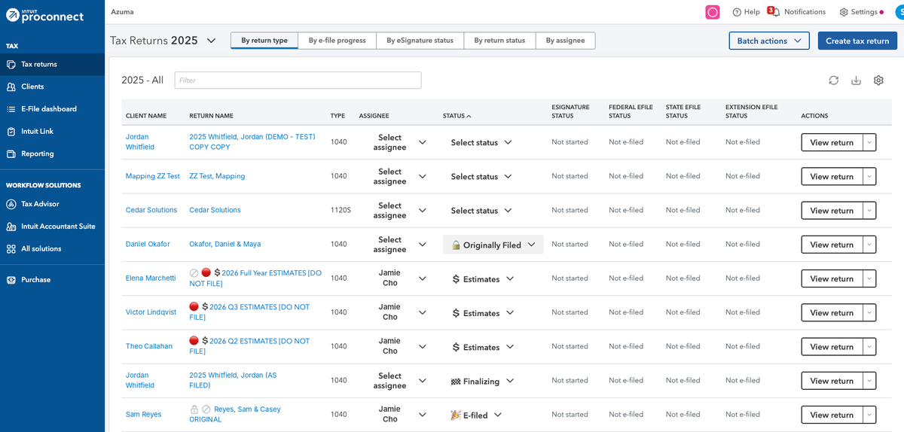Viewport: 904px width, 432px height.
Task: Open the Batch actions dropdown
Action: coord(769,41)
